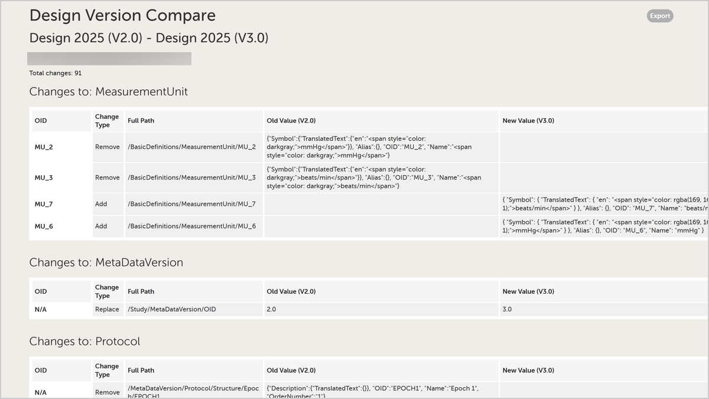Select the MU_3 OID cell

(x=61, y=178)
